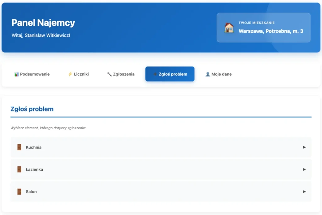Select the Kuchnia label in the list
The image size is (322, 215).
point(34,147)
